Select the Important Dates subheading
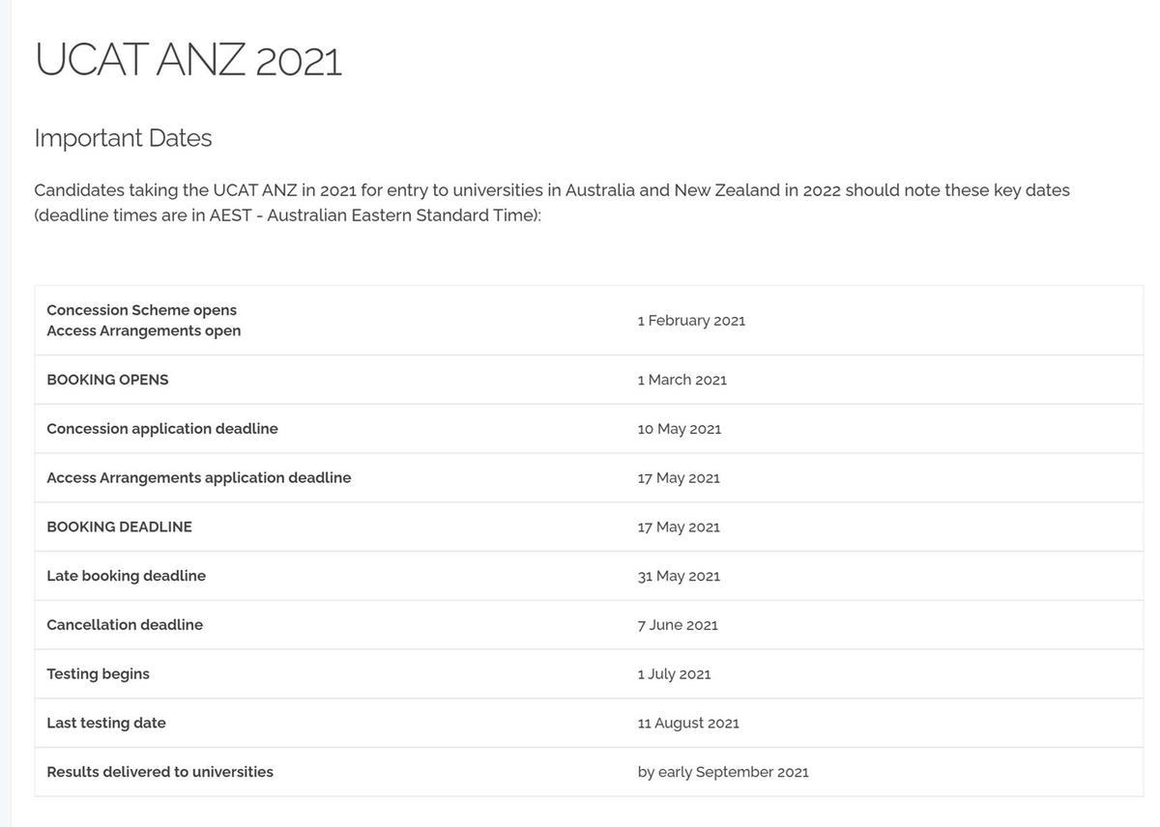The height and width of the screenshot is (827, 1160). 123,138
